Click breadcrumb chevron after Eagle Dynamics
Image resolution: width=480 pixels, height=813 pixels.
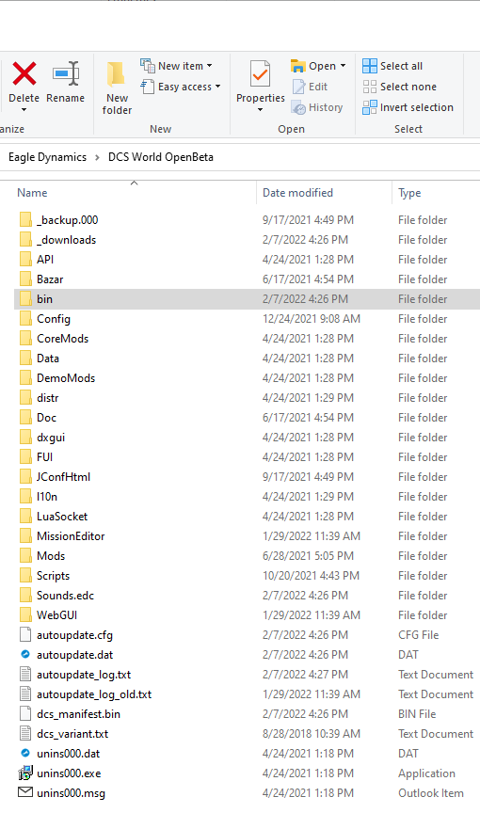(x=97, y=157)
